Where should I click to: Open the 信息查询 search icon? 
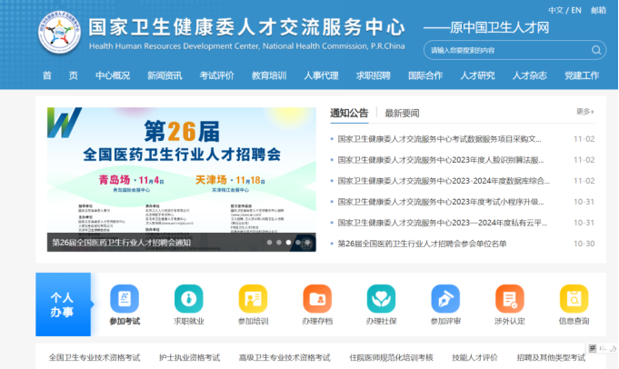(574, 299)
